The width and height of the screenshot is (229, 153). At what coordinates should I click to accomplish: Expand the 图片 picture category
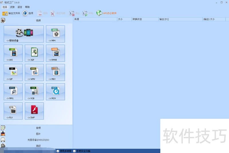click(38, 134)
